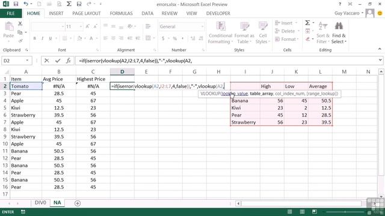Open the font name dropdown
Screen dimensions: 385x216
click(63, 26)
